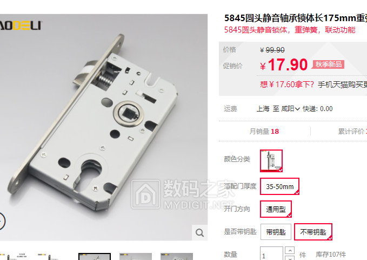This screenshot has width=367, height=260.
Task: Click the magnifier zoom icon on product image
Action: [199, 232]
